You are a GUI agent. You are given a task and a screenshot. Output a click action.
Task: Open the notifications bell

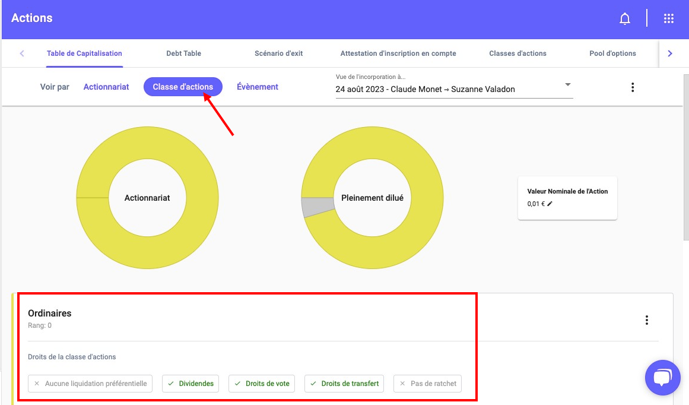coord(624,19)
